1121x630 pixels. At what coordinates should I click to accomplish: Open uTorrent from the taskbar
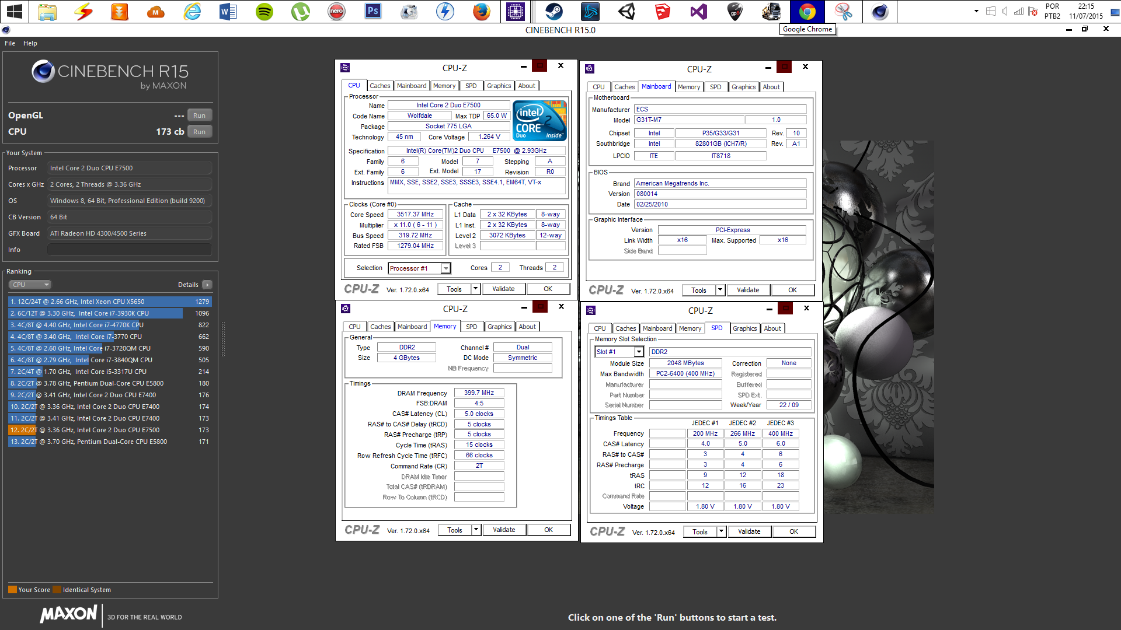301,11
